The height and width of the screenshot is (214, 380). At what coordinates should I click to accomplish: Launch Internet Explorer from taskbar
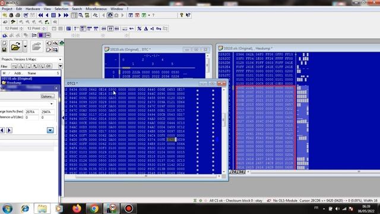[25, 209]
